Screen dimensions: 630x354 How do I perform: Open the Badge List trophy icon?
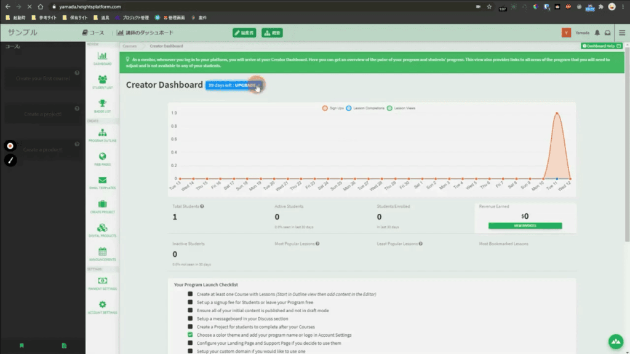[x=102, y=106]
